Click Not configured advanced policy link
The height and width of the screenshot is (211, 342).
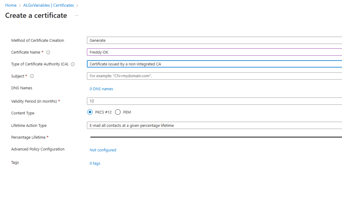pos(103,150)
